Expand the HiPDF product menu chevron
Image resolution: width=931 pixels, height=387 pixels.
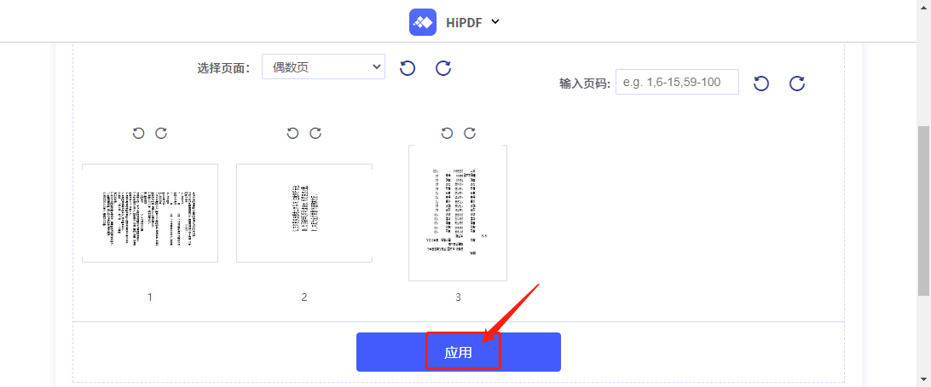pos(496,22)
